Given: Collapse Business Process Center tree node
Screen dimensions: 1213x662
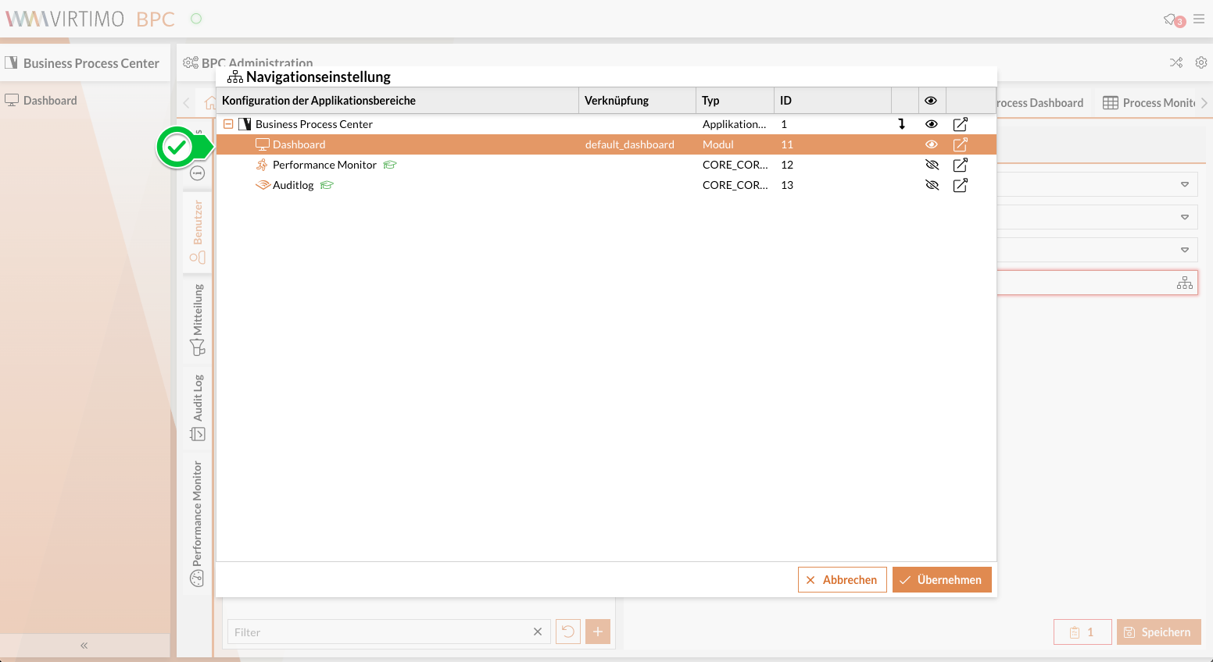Looking at the screenshot, I should (228, 124).
